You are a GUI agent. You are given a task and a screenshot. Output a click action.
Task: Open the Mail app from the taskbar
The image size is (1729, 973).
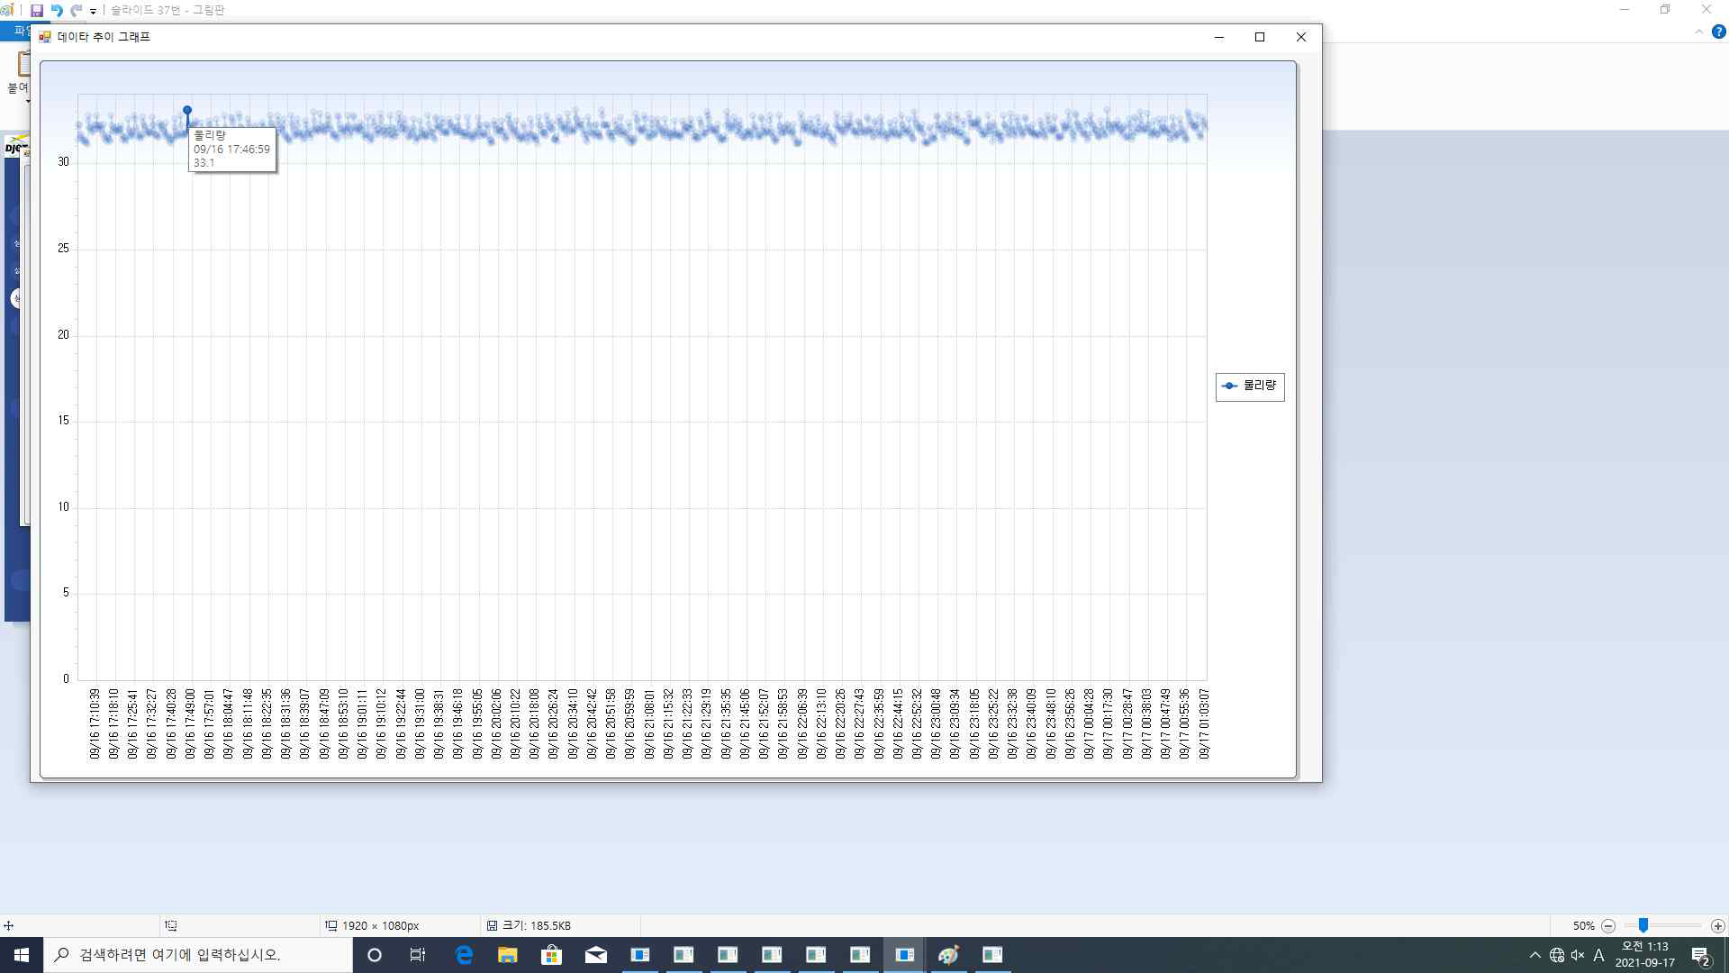tap(595, 955)
